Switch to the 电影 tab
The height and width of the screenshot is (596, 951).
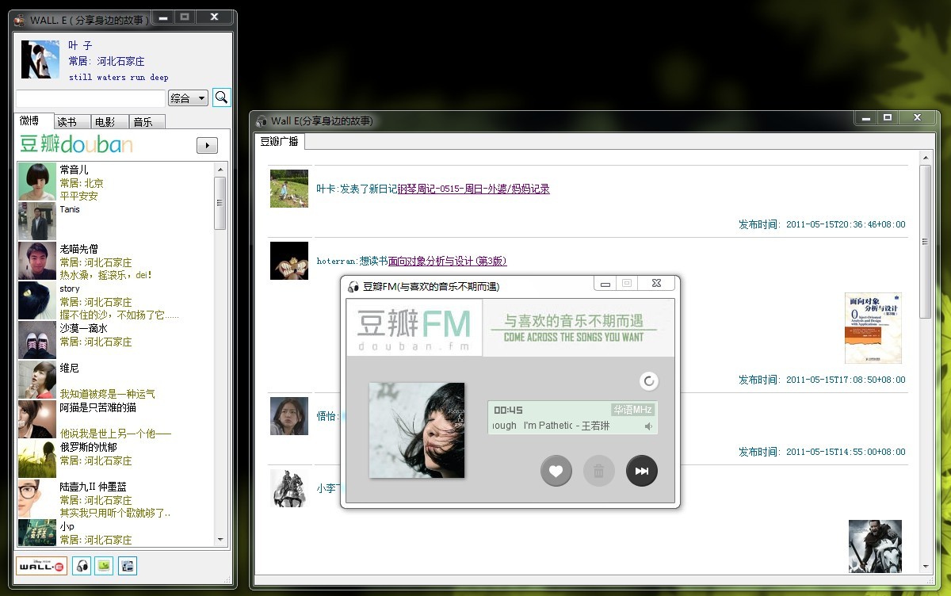point(110,122)
